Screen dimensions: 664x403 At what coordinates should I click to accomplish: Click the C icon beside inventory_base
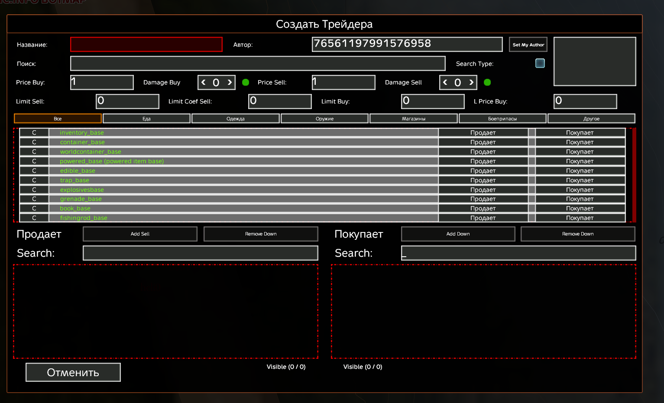34,132
